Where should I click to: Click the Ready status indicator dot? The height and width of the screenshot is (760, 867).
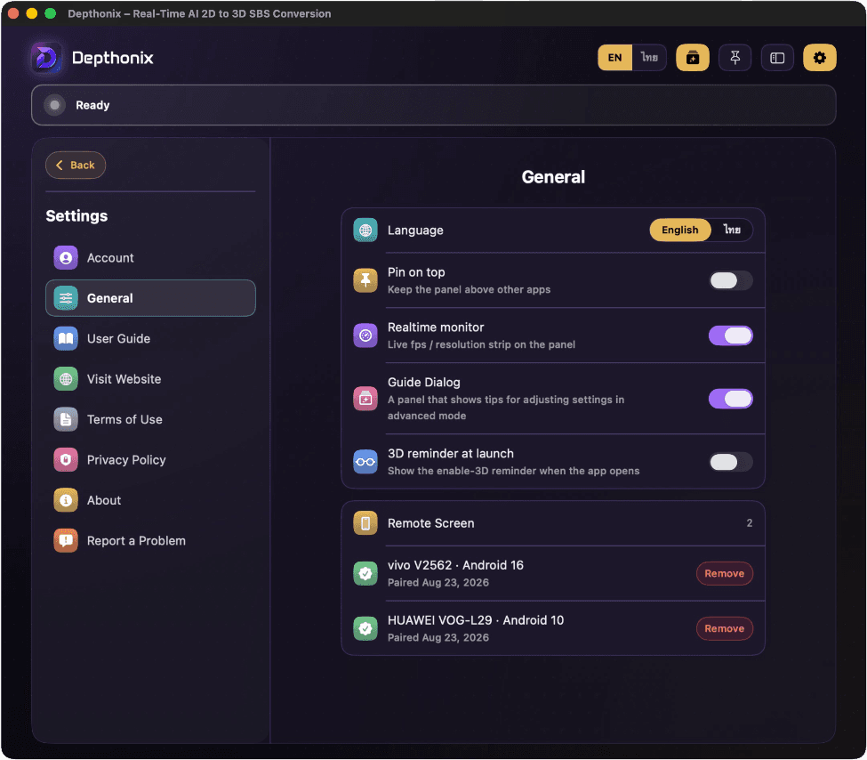click(x=54, y=105)
